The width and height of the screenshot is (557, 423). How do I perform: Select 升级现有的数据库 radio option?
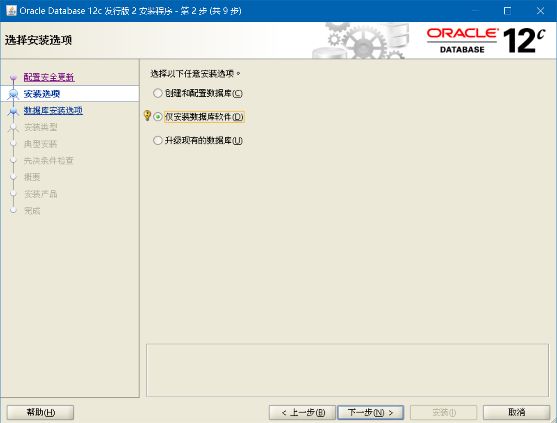pos(198,140)
